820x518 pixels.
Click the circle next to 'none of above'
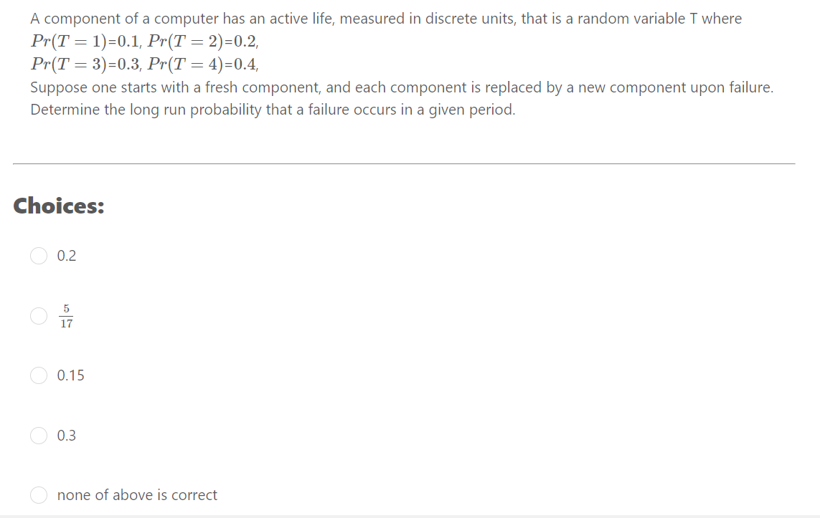(39, 494)
